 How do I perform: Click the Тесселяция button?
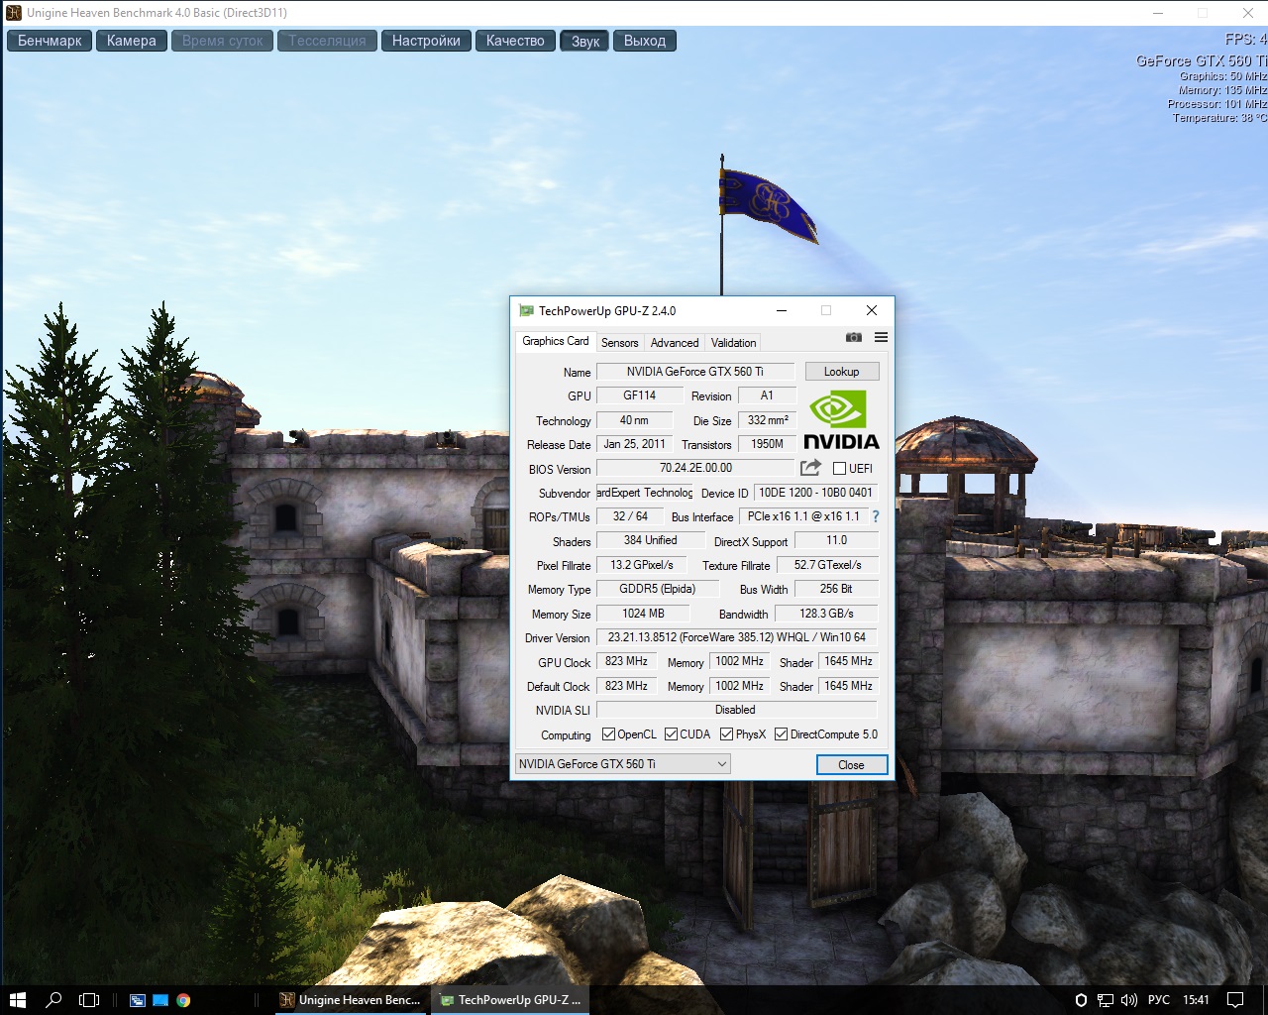click(327, 41)
